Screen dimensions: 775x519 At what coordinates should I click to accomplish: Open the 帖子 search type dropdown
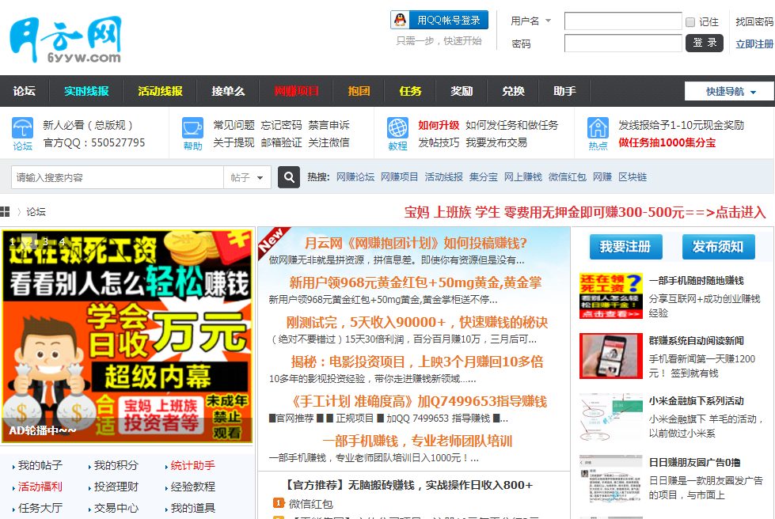coord(248,178)
